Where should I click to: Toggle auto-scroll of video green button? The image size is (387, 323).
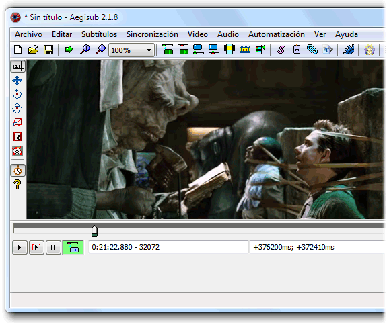coord(73,247)
